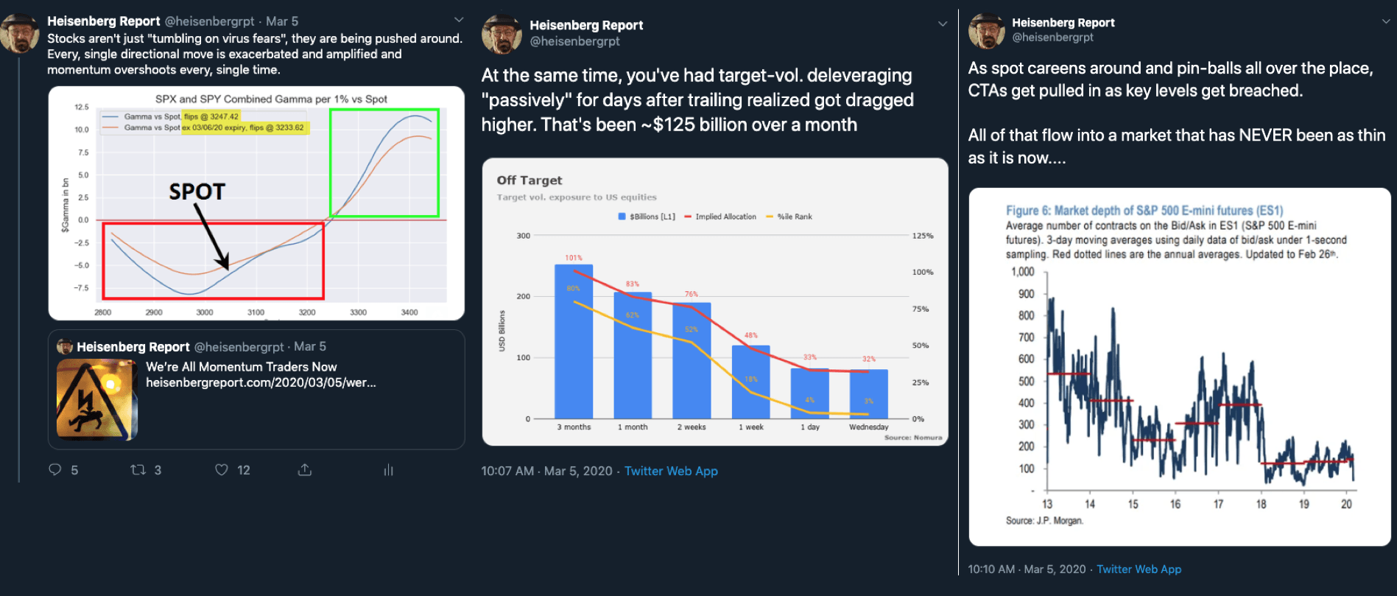The height and width of the screenshot is (596, 1397).
Task: Click Heisenberg avatar on middle tweet
Action: pyautogui.click(x=502, y=35)
